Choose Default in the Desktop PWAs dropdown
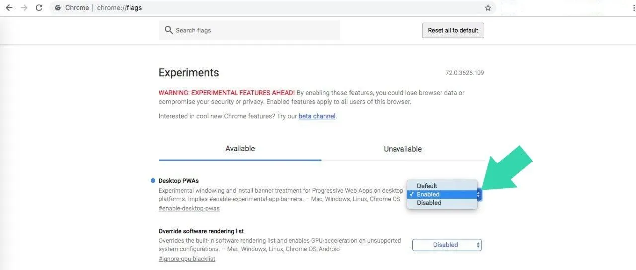This screenshot has height=270, width=636. [x=442, y=186]
